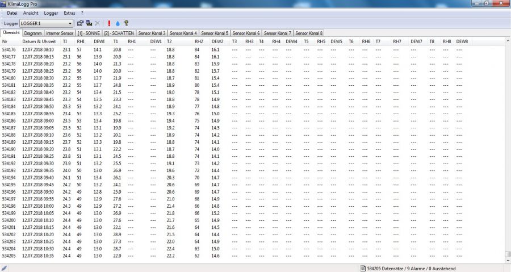Click the red exclamation alarm icon
The image size is (511, 272).
[x=109, y=24]
